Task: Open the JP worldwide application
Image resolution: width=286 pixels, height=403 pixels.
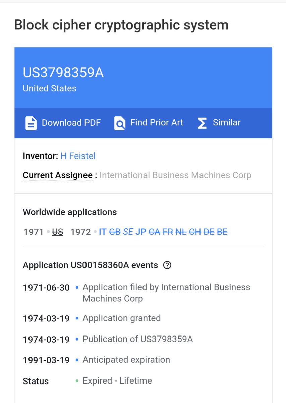Action: [141, 232]
